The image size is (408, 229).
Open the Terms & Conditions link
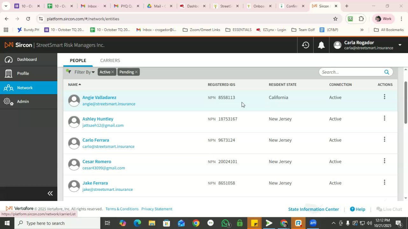122,209
